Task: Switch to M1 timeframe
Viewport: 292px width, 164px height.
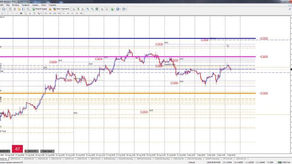Action: [x=46, y=13]
